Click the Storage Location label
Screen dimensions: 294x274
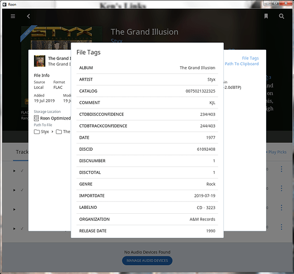click(x=47, y=112)
